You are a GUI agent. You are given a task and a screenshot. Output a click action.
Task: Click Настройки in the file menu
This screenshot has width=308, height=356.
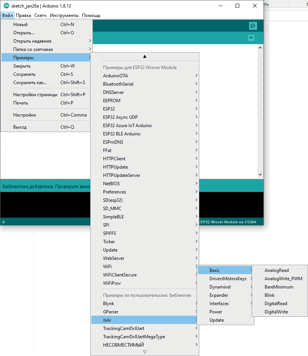25,115
